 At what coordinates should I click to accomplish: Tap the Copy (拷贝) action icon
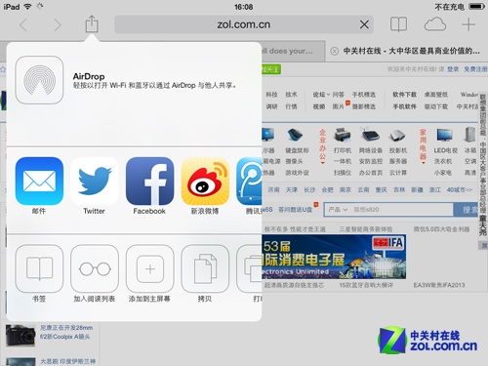tap(205, 269)
